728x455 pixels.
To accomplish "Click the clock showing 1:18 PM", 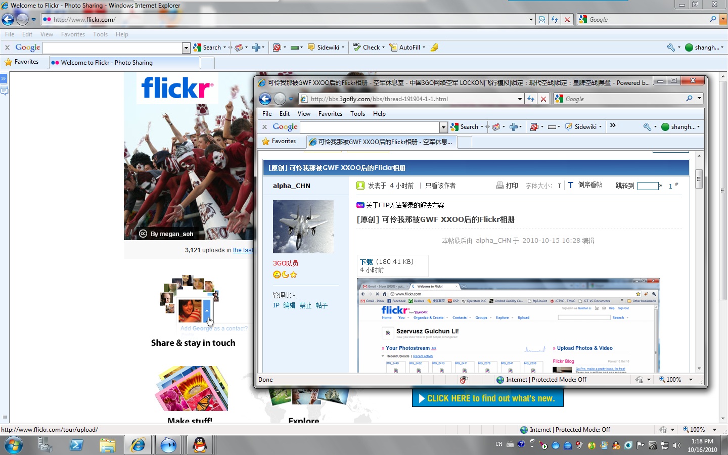I will 702,441.
